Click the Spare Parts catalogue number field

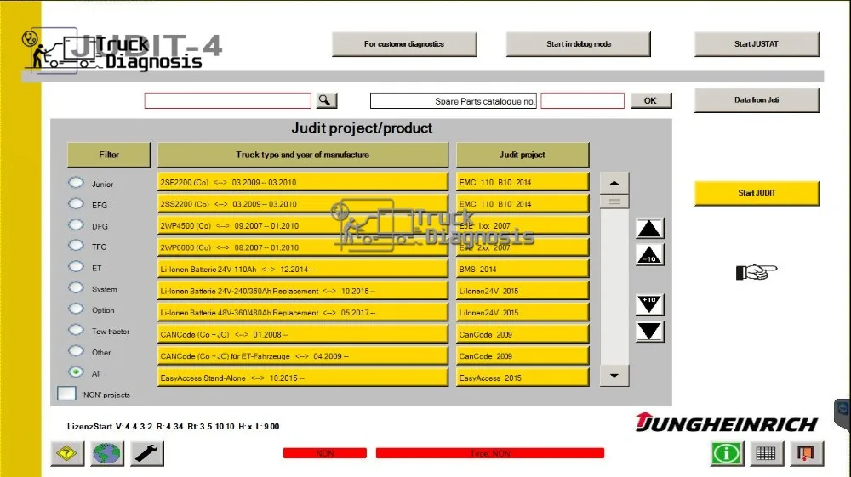582,100
